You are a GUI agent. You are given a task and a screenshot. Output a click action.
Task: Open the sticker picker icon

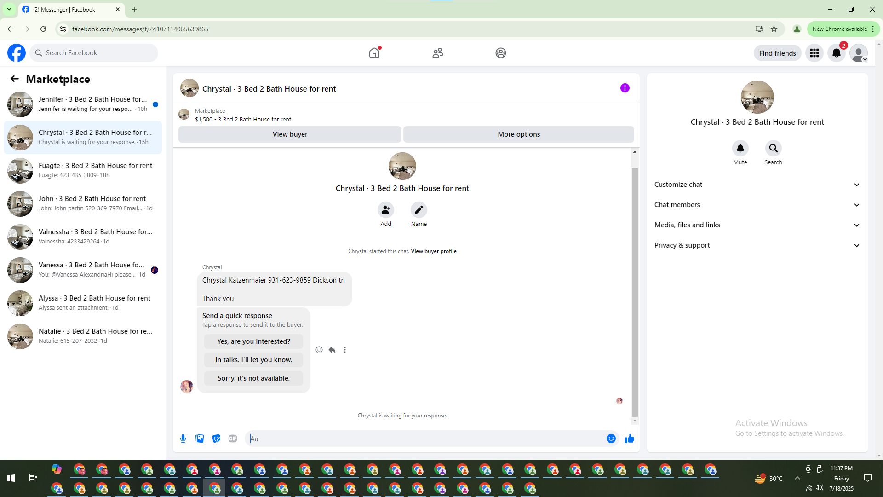pos(216,439)
